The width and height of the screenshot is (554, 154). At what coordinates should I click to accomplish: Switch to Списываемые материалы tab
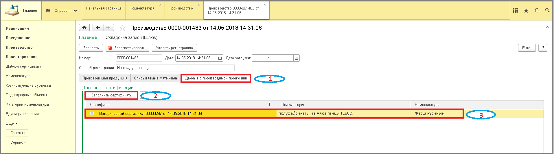coord(156,78)
